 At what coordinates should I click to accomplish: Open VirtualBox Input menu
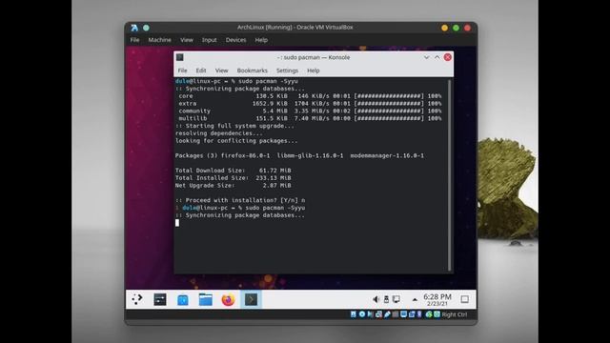click(209, 40)
